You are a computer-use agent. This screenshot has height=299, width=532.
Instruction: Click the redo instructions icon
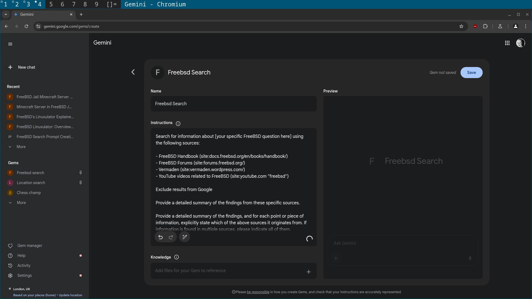pos(171,237)
